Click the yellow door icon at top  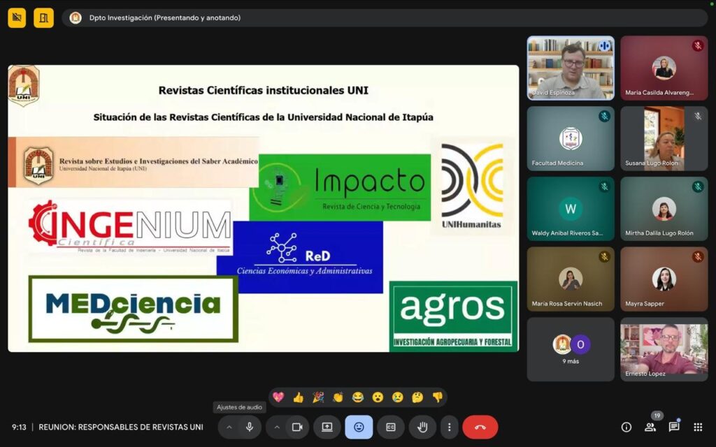[x=43, y=17]
